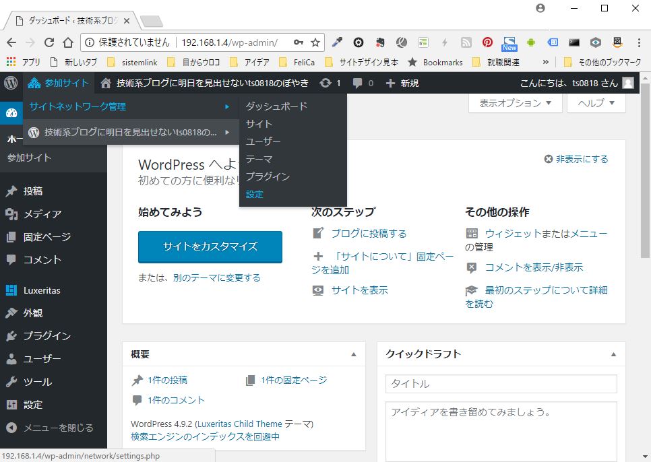Focus the タイトル quick draft field

pos(501,384)
